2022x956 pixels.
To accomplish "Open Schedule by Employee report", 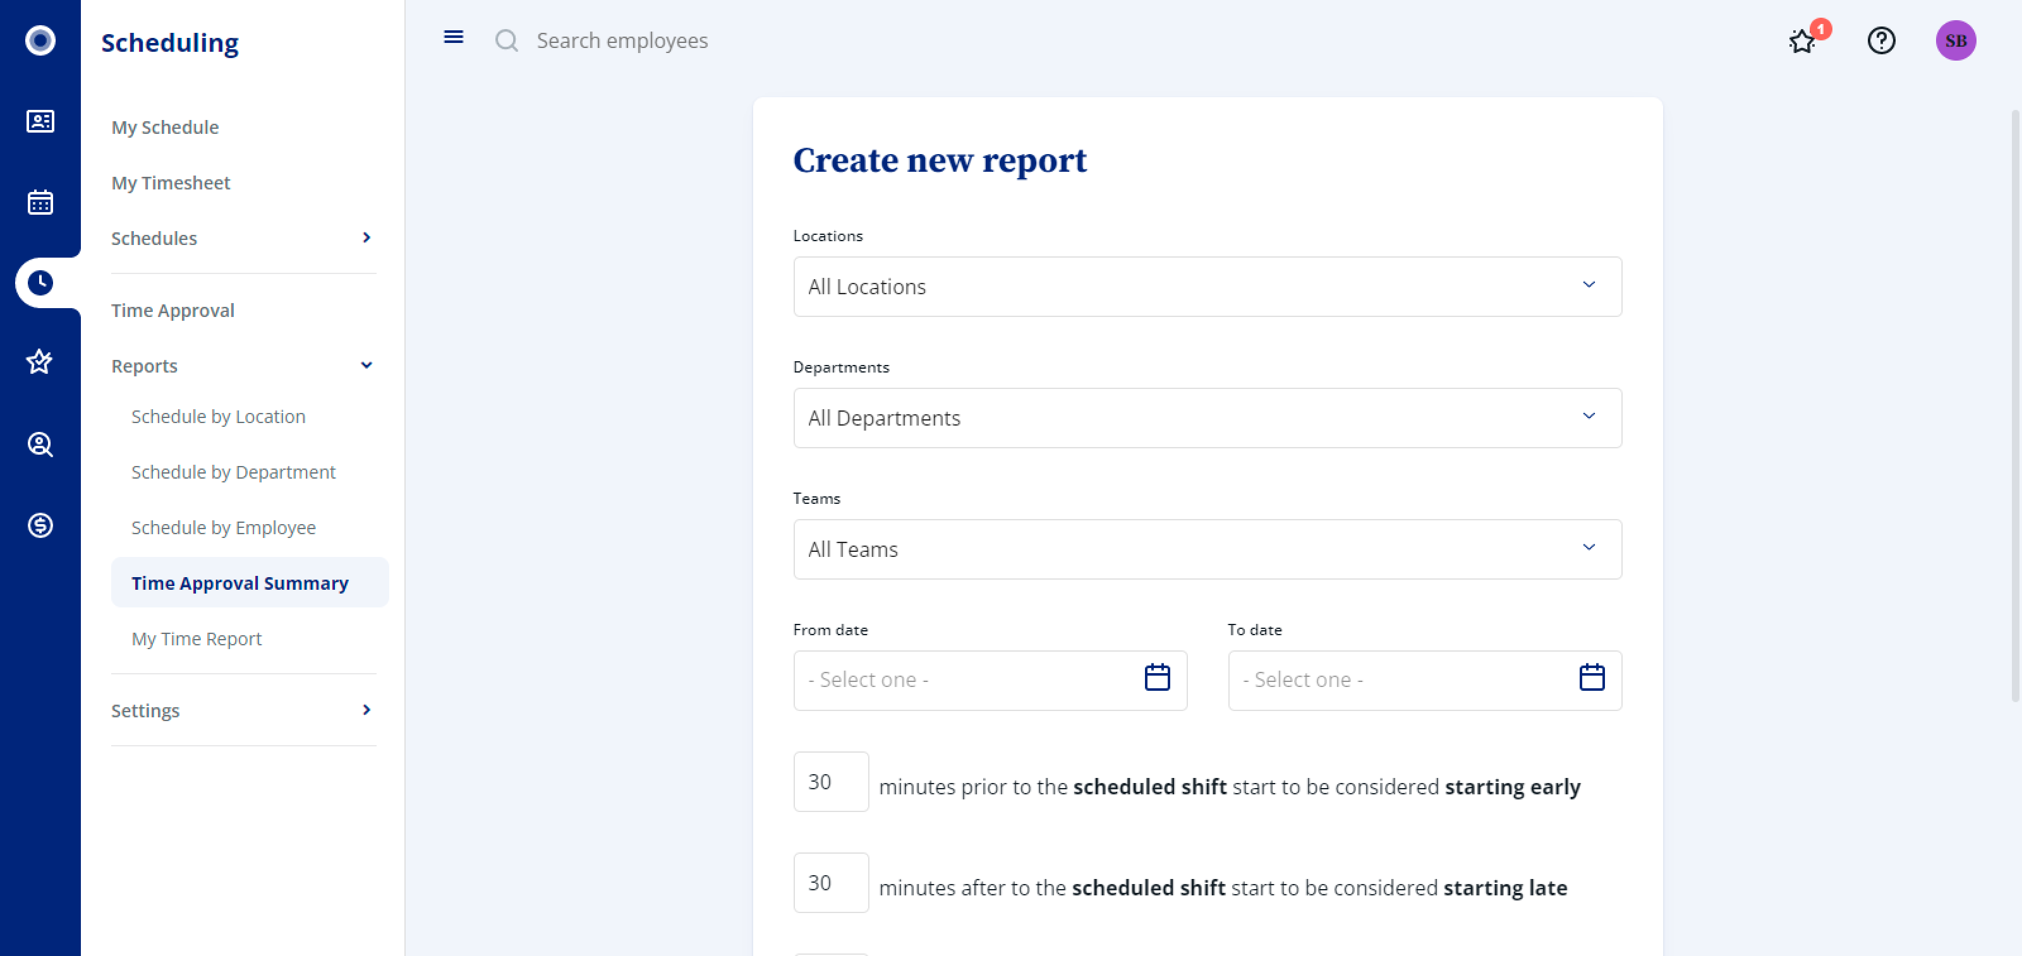I will coord(224,528).
